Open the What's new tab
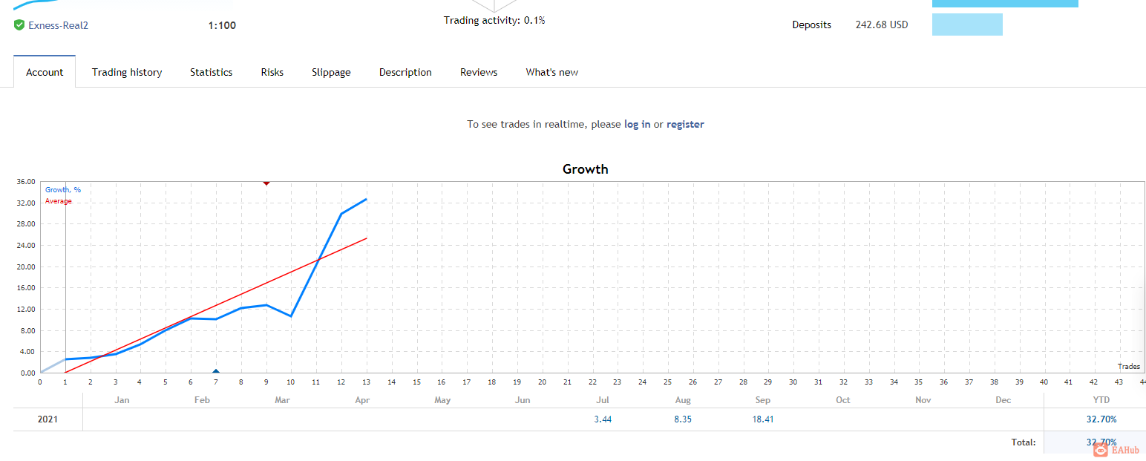 pyautogui.click(x=551, y=72)
